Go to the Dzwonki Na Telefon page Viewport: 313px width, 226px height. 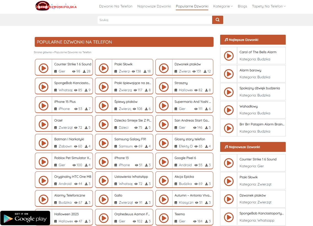[116, 6]
